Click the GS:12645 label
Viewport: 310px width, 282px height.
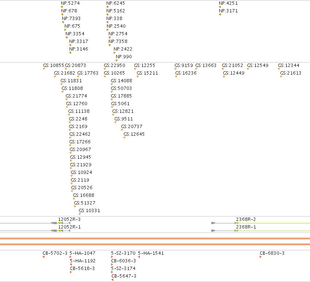134,134
